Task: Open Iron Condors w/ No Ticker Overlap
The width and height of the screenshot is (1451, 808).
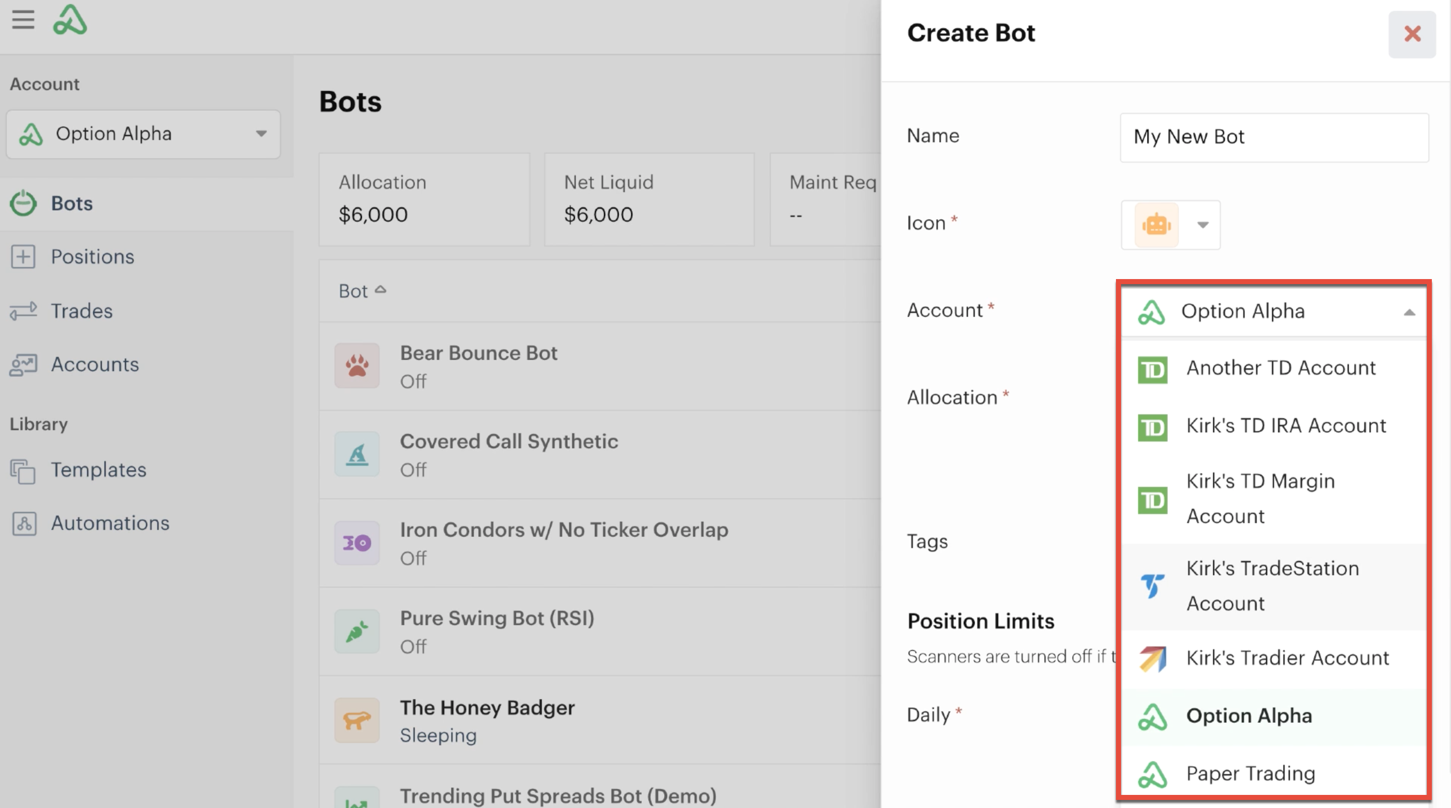Action: point(600,543)
